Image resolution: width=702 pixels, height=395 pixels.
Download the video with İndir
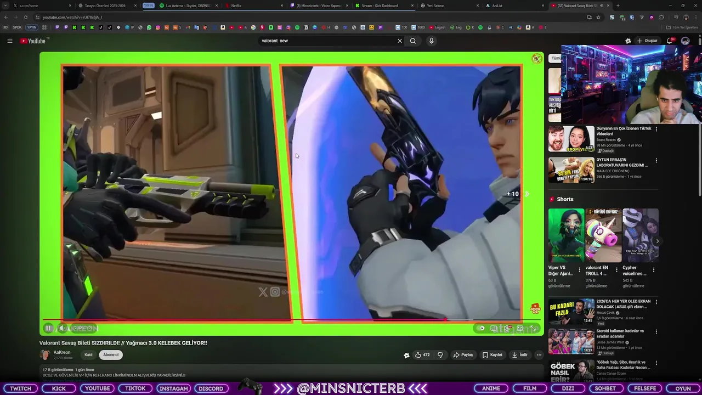point(519,355)
